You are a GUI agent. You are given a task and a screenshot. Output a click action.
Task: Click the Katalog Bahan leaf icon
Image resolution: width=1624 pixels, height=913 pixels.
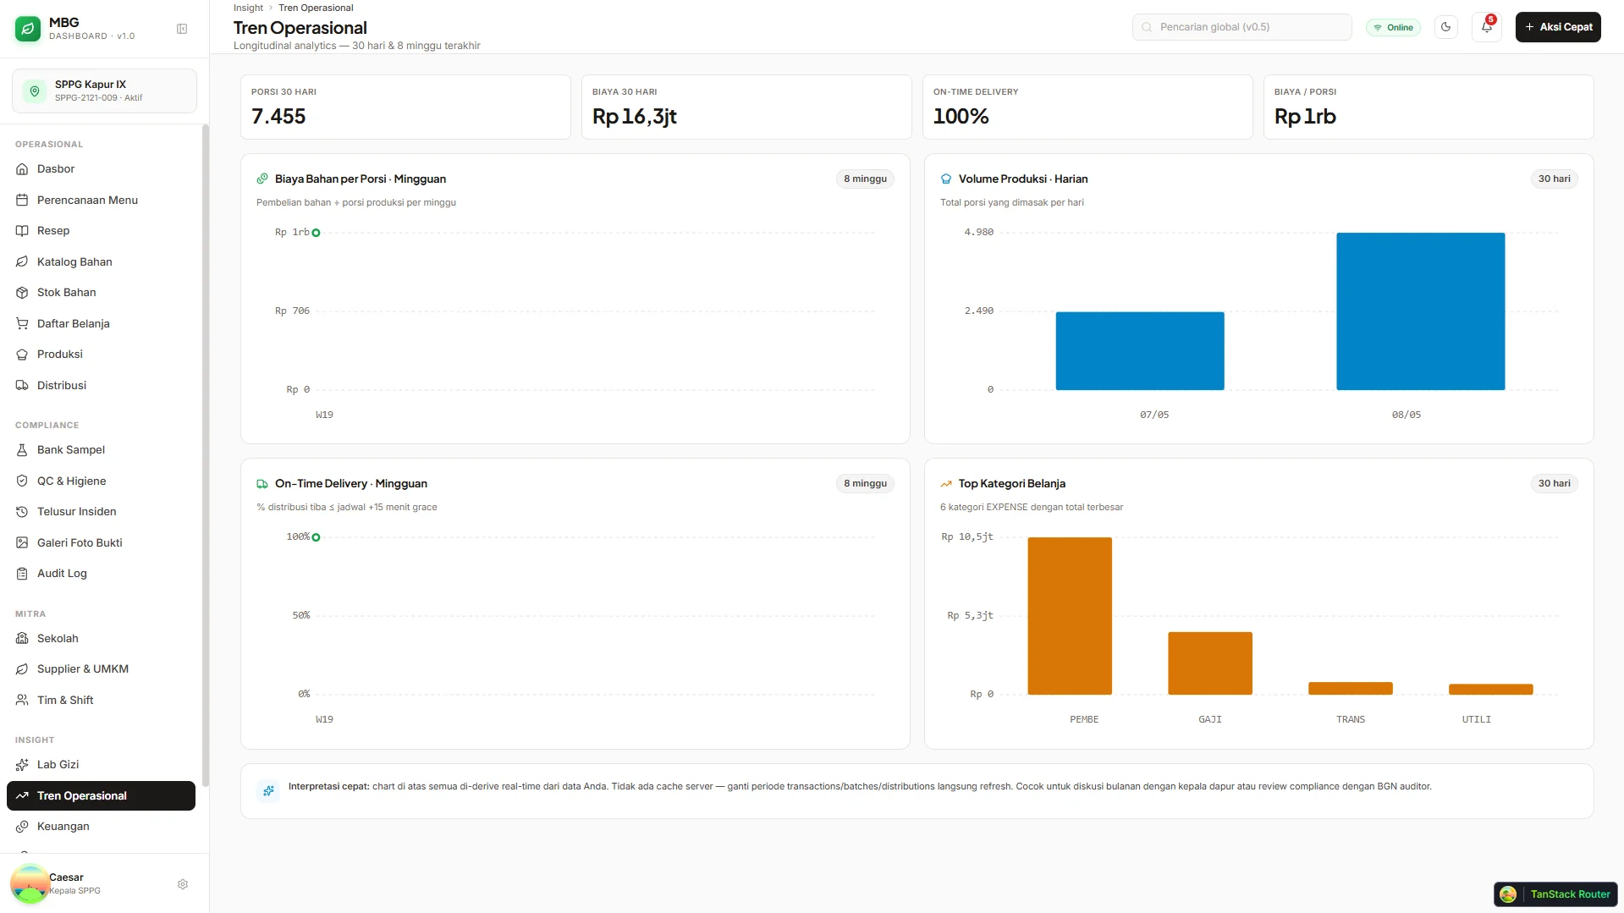pyautogui.click(x=22, y=262)
